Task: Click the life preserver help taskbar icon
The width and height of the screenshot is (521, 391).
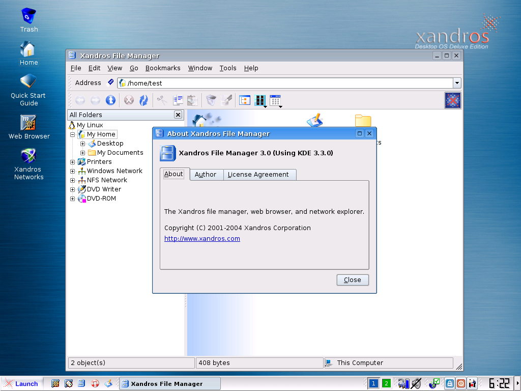Action: coord(95,384)
